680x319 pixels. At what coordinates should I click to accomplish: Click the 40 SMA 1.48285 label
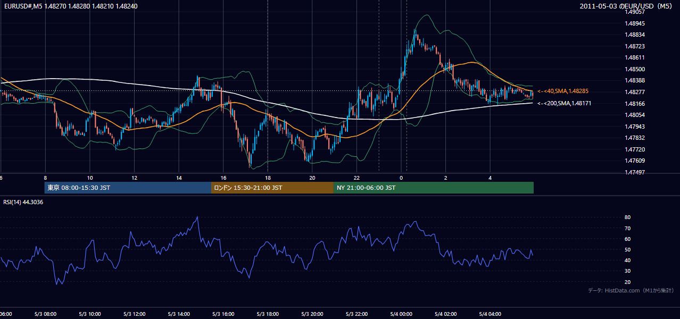point(562,91)
